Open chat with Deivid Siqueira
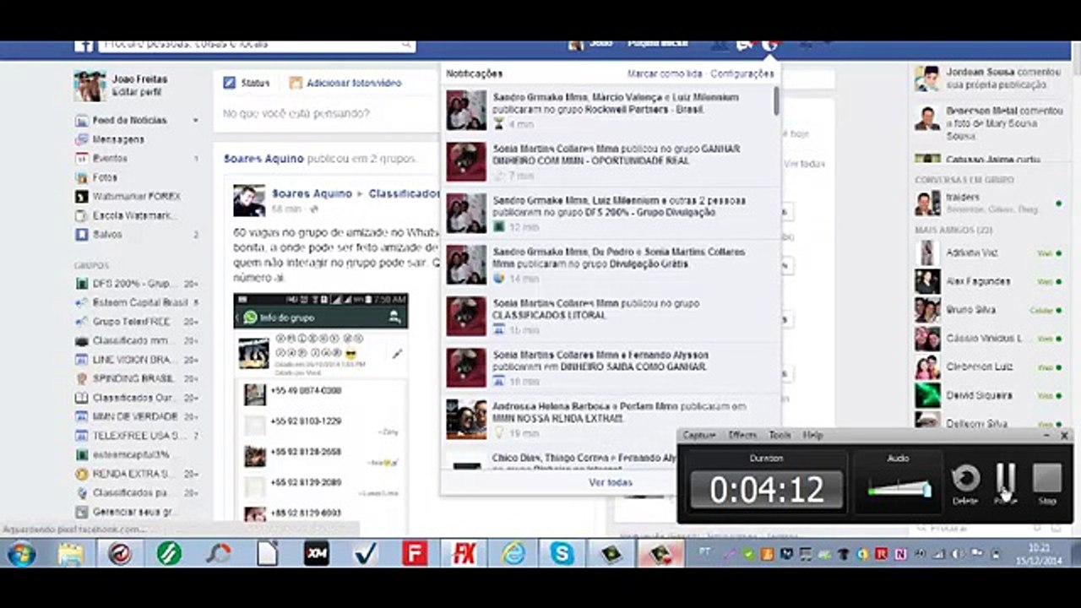This screenshot has width=1081, height=608. 989,395
